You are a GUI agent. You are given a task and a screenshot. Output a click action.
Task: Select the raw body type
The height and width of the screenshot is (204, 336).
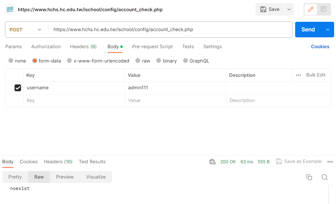click(x=138, y=61)
